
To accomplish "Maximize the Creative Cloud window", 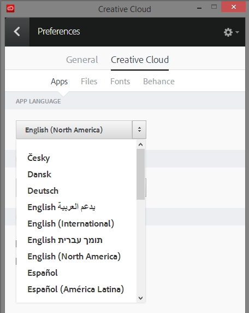I will (x=214, y=7).
